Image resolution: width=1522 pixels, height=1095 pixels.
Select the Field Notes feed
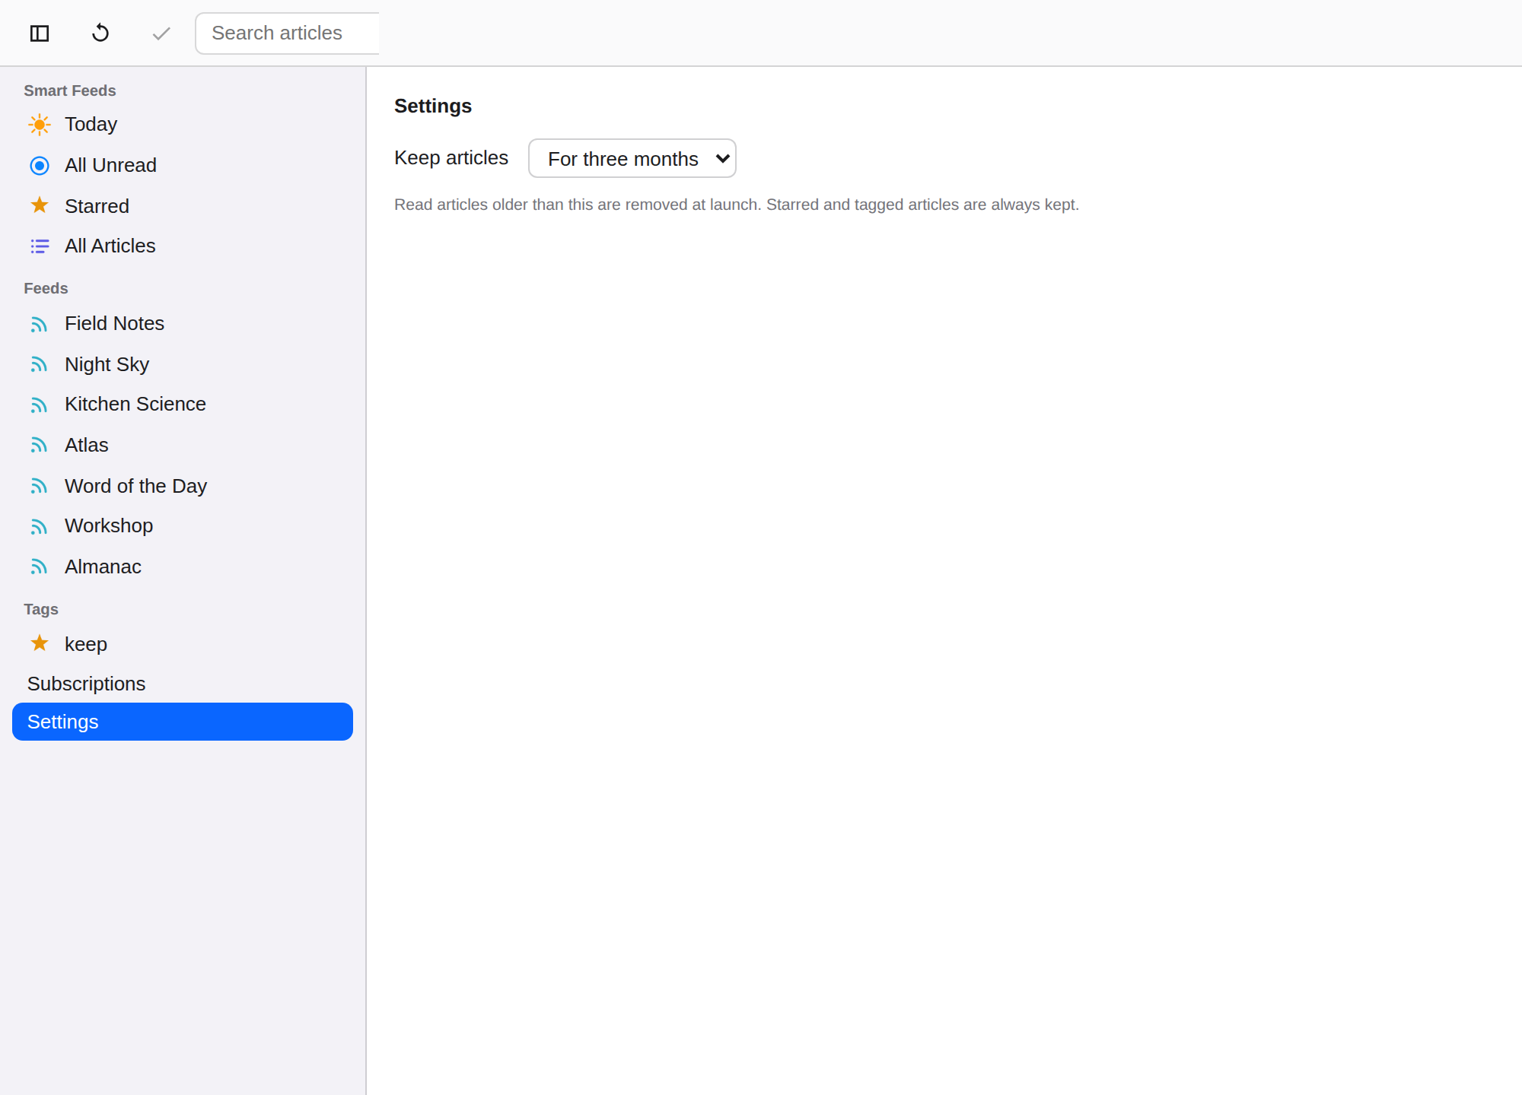pos(183,324)
